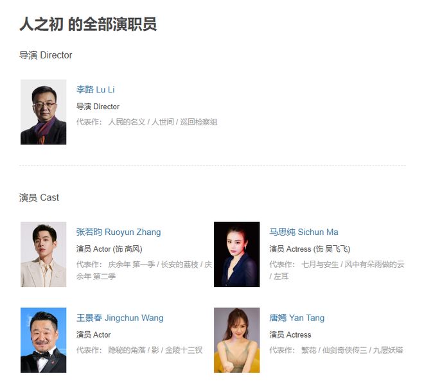Open 巡回检察组 in director's works list
424x382 pixels.
click(199, 122)
